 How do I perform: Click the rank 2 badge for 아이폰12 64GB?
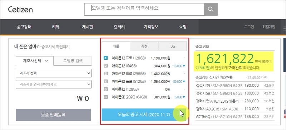pos(105,66)
